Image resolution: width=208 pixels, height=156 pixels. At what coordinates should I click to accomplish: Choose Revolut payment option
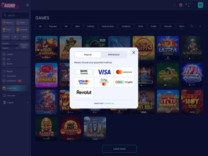(84, 92)
